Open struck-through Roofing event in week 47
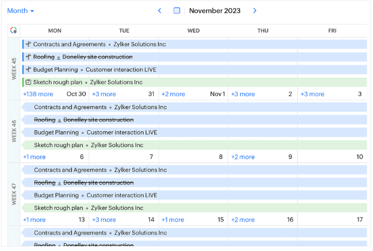 (45, 182)
